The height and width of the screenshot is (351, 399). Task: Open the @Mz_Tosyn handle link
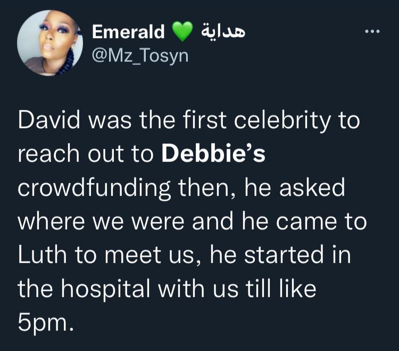click(x=140, y=55)
